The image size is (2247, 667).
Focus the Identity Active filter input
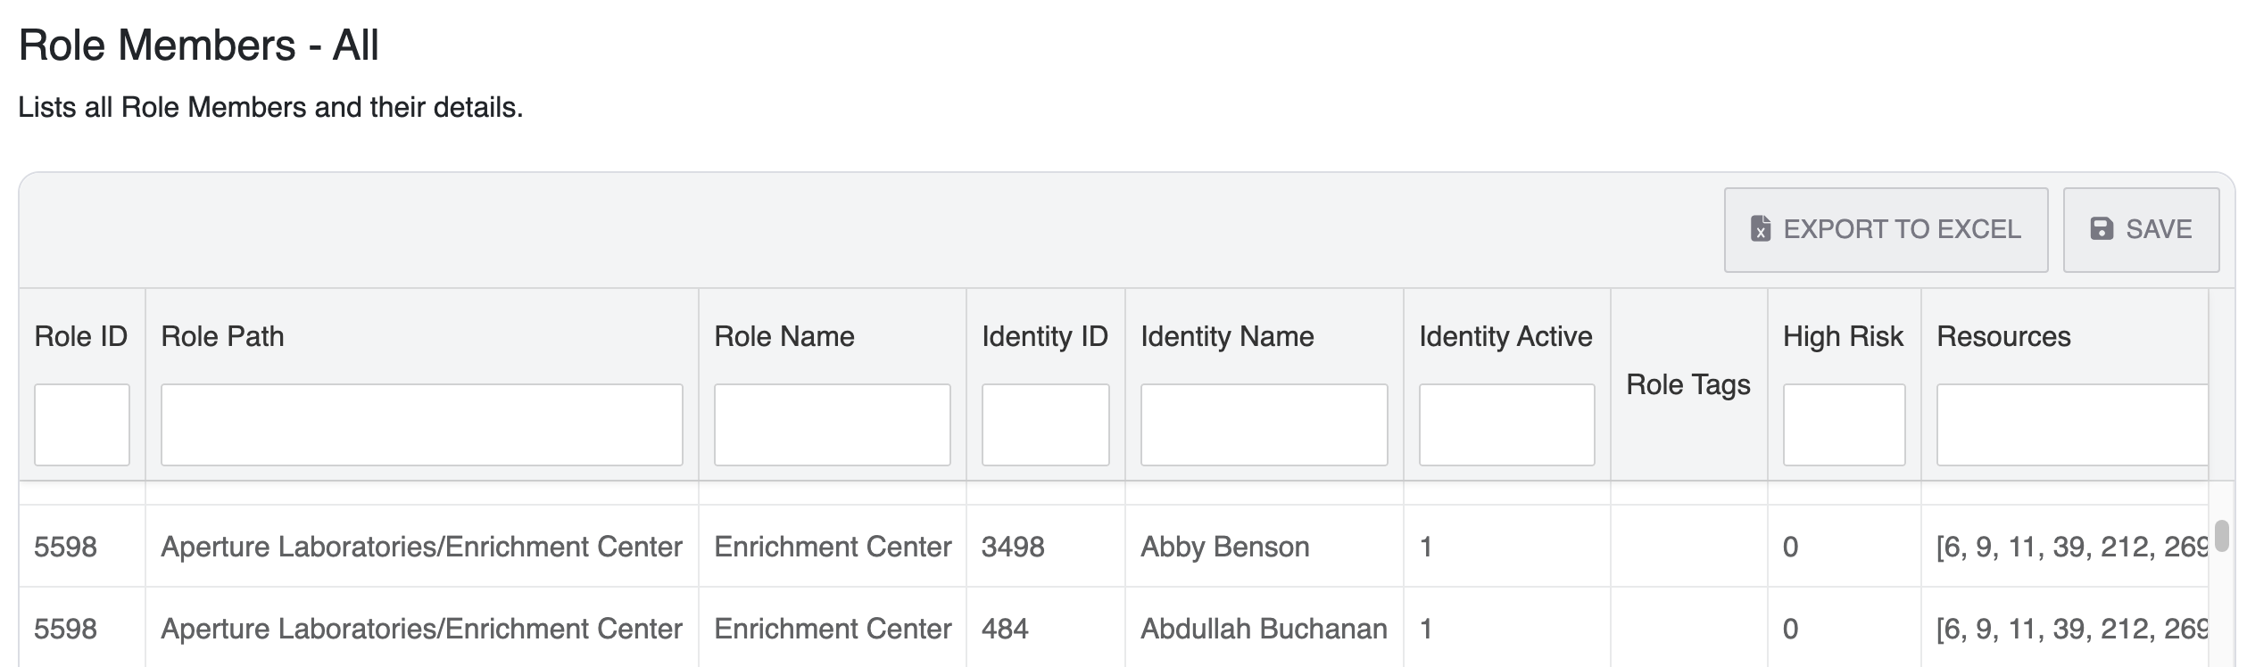(1506, 424)
